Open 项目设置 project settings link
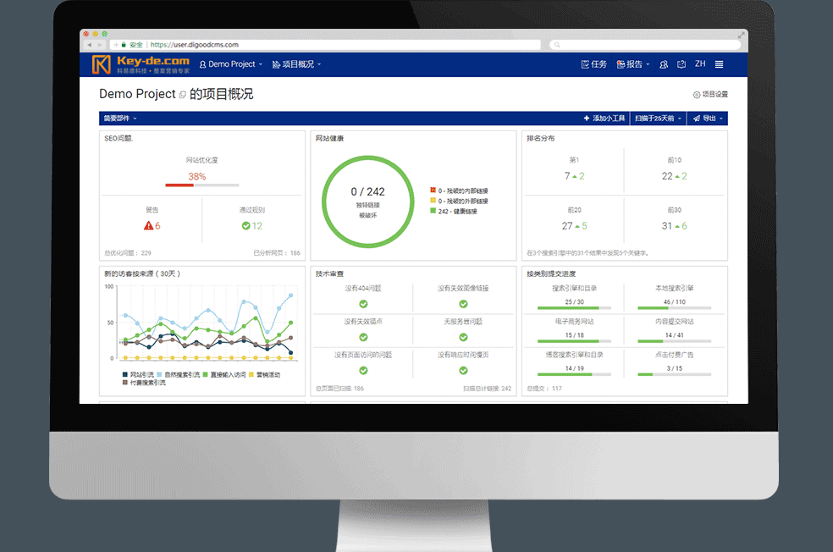 pos(710,95)
